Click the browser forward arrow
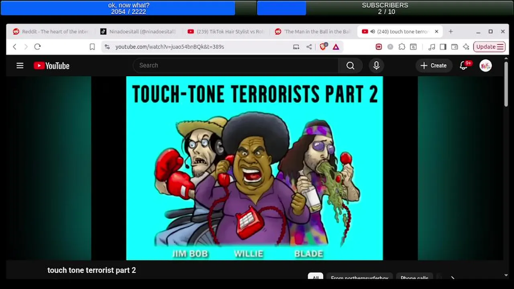This screenshot has height=289, width=514. pyautogui.click(x=26, y=47)
